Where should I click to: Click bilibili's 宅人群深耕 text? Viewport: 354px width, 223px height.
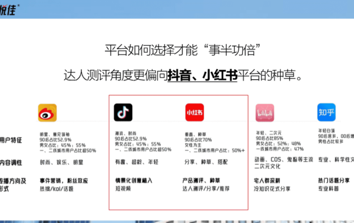pos(267,181)
